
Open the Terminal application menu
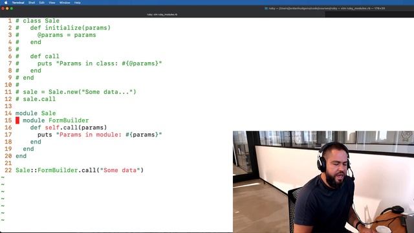coord(18,3)
